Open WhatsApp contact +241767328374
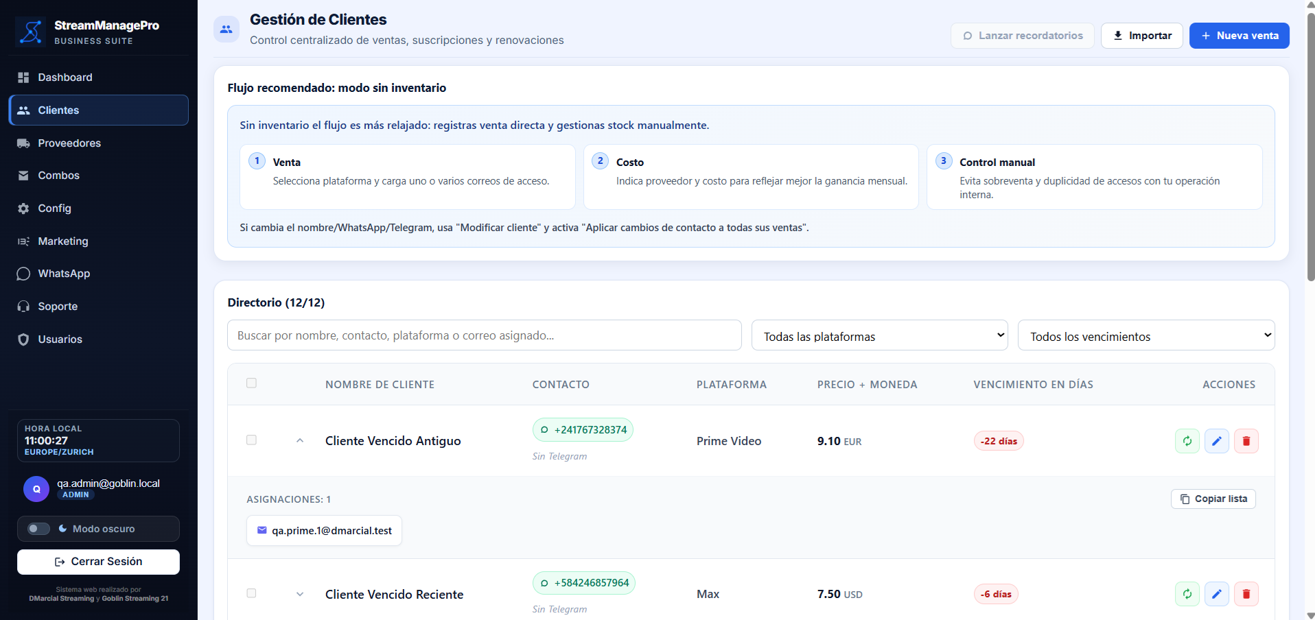This screenshot has height=620, width=1315. (583, 430)
